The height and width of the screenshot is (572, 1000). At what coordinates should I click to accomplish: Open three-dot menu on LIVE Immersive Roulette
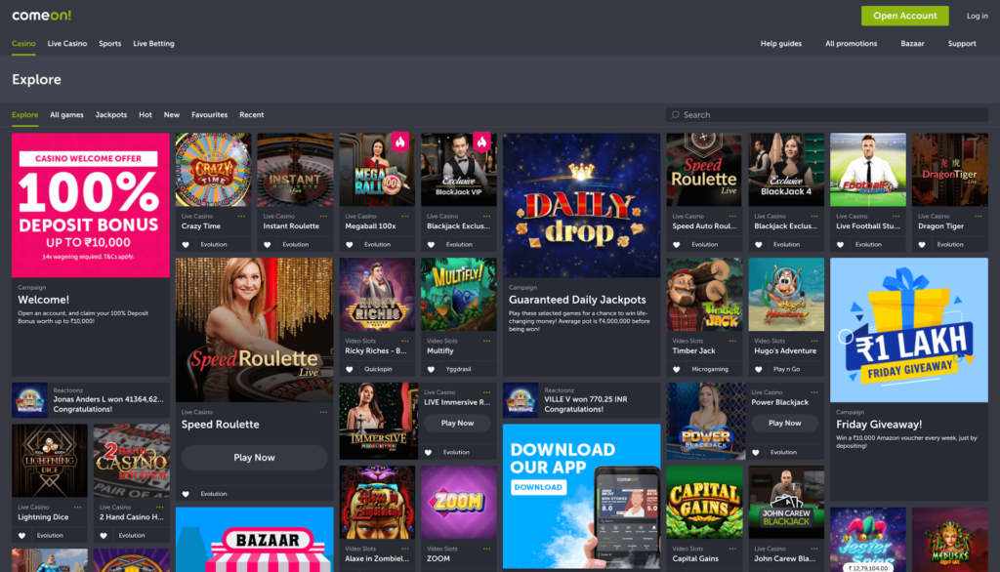point(486,392)
